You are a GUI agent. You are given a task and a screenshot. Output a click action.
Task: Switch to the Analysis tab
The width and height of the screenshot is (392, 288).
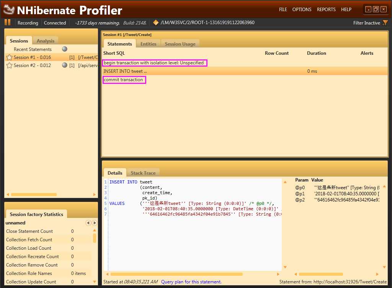[x=46, y=41]
